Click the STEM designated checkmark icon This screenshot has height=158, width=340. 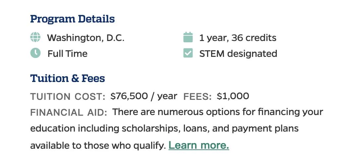click(188, 53)
